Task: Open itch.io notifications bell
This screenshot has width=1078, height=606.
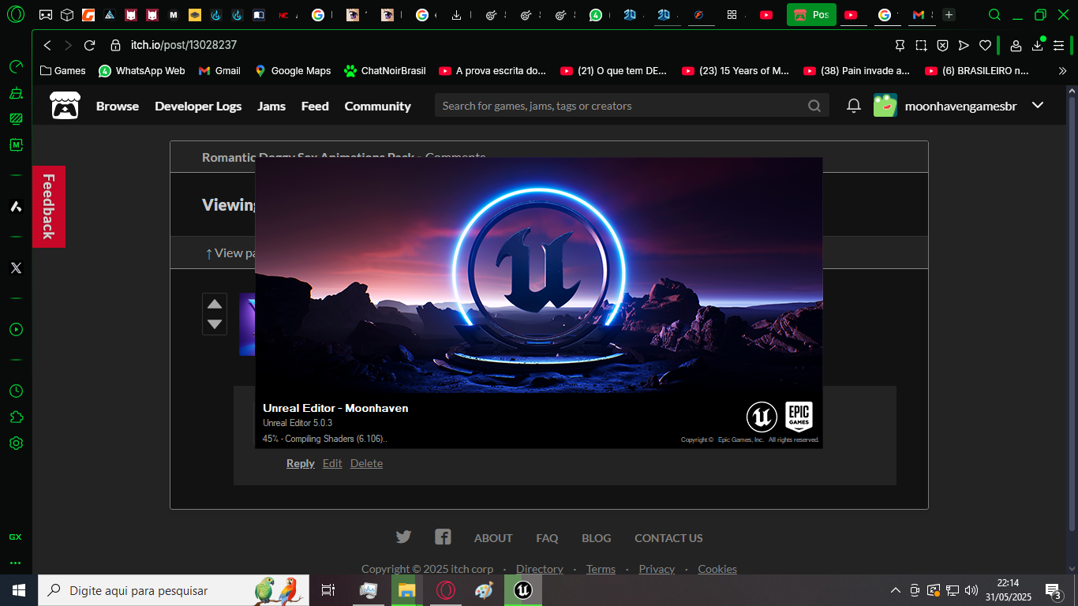Action: pyautogui.click(x=854, y=106)
